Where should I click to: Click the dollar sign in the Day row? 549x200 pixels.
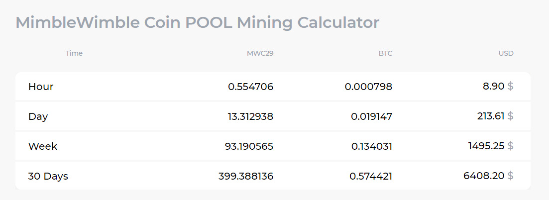510,116
